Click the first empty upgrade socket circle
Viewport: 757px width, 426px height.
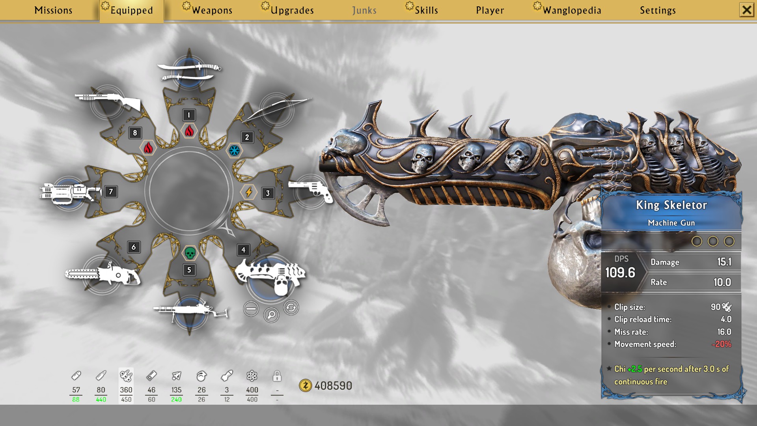click(697, 241)
